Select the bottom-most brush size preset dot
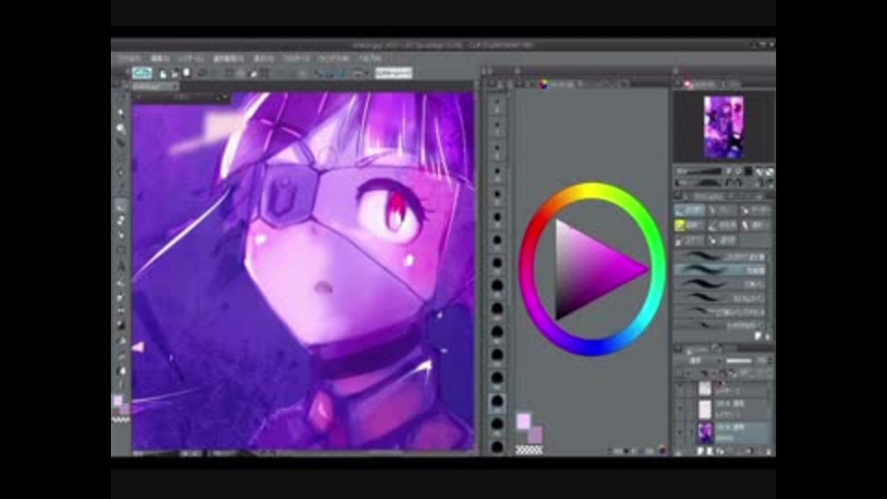 pyautogui.click(x=497, y=445)
